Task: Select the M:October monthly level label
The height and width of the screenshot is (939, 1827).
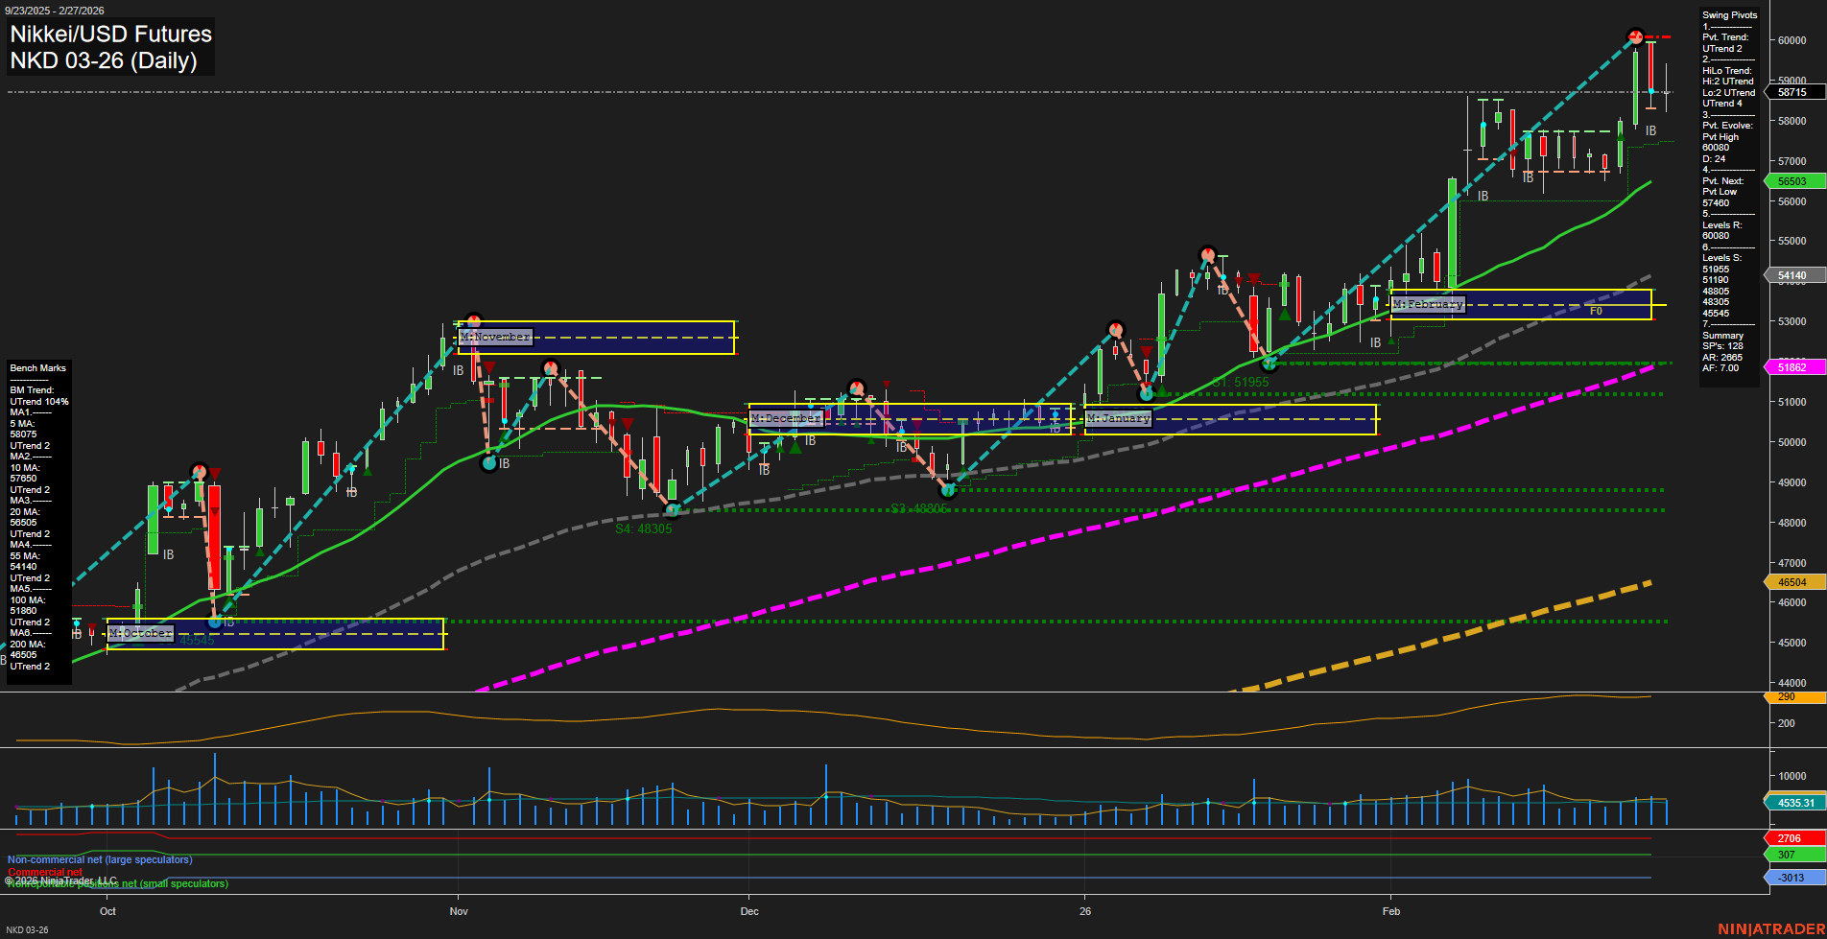Action: coord(138,633)
